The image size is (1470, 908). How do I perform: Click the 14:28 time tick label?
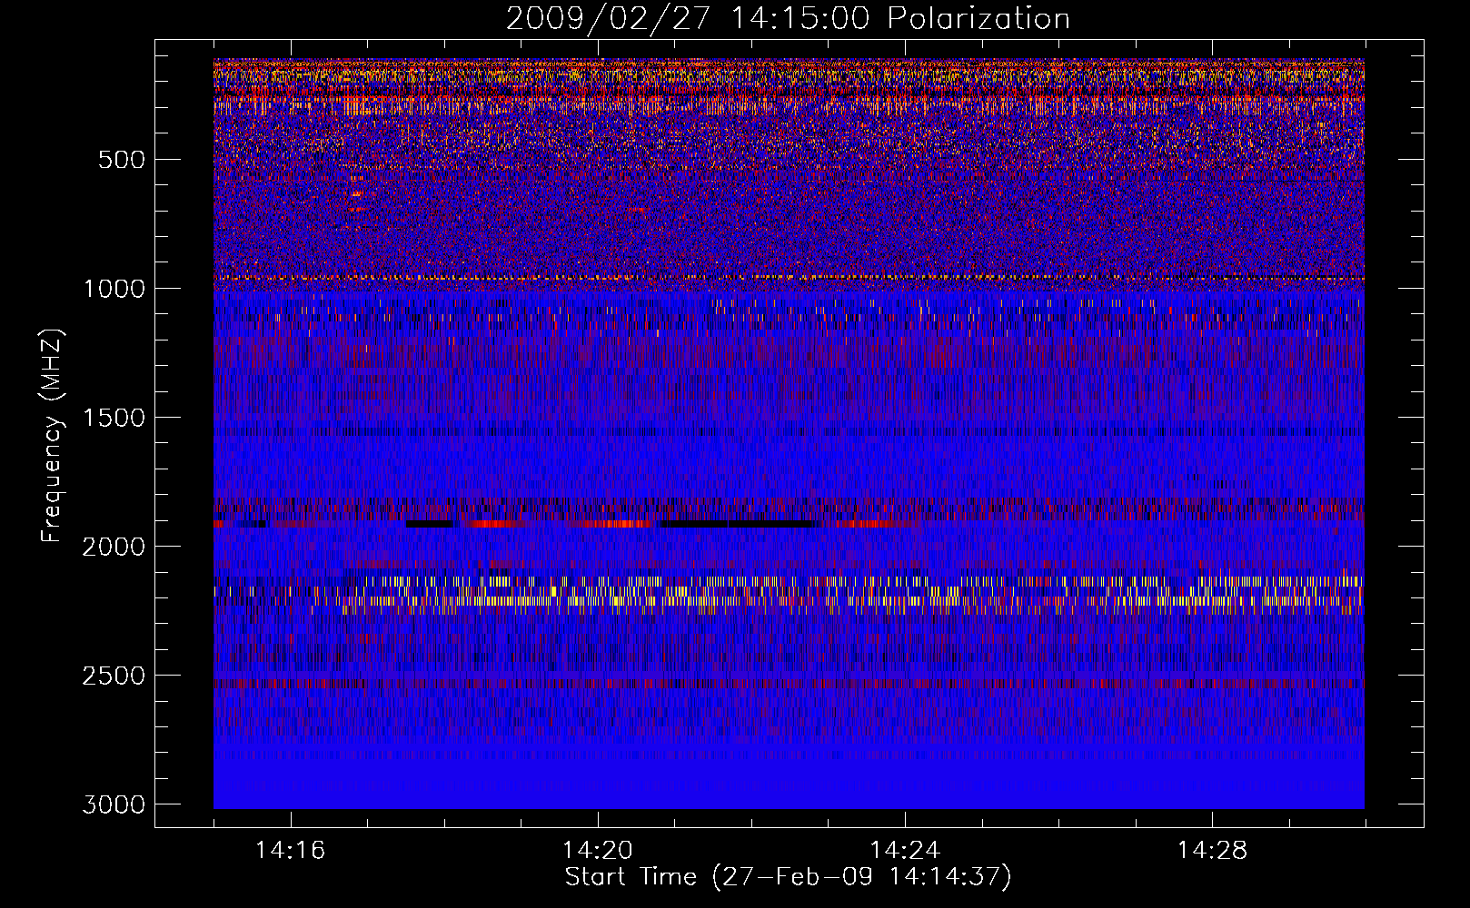click(x=1212, y=851)
